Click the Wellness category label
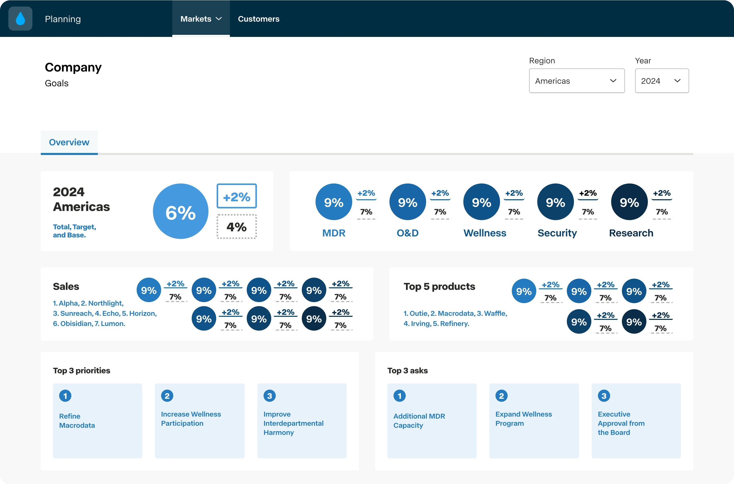734x484 pixels. 484,233
